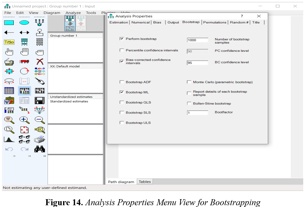Check Report details of each bootstrap sample
This screenshot has width=306, height=207.
189,93
